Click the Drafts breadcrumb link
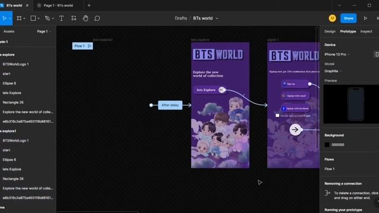Viewport: 379px width, 213px height. (x=181, y=18)
